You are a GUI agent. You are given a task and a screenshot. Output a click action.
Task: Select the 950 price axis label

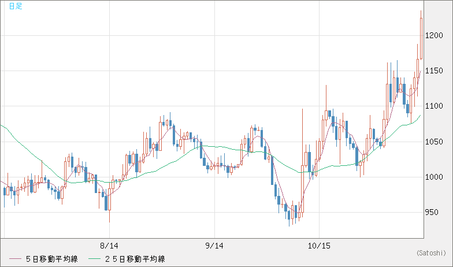[432, 213]
